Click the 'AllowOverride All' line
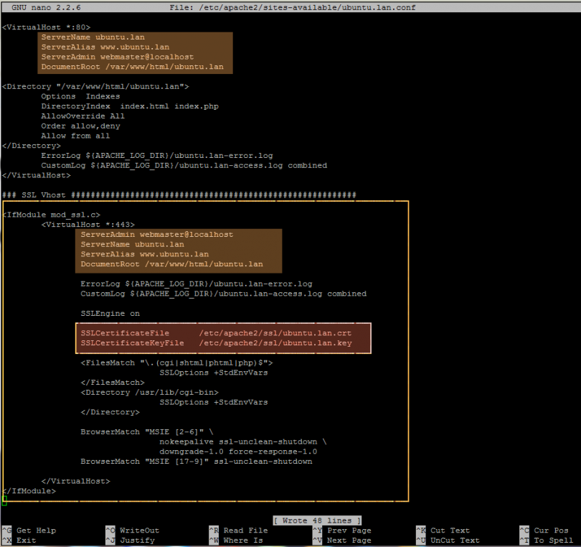Viewport: 581px width, 547px height. (x=83, y=116)
